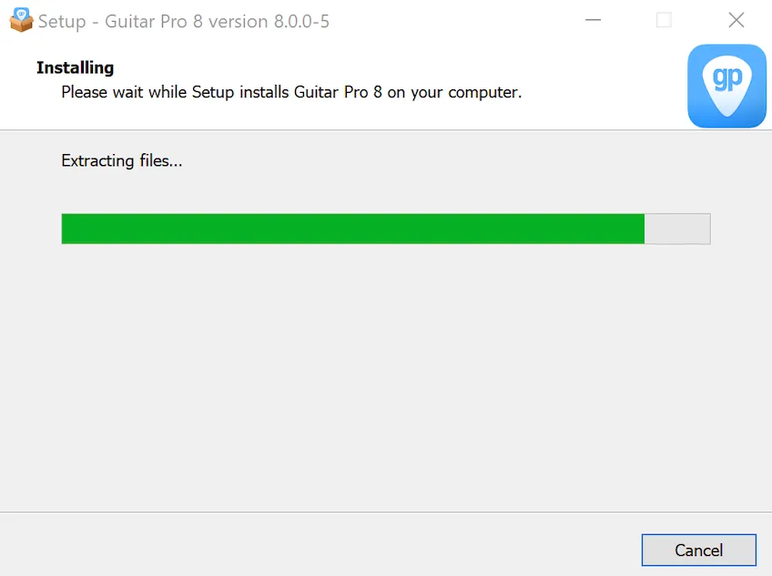Click the word "Setup" in the title bar

click(x=62, y=22)
